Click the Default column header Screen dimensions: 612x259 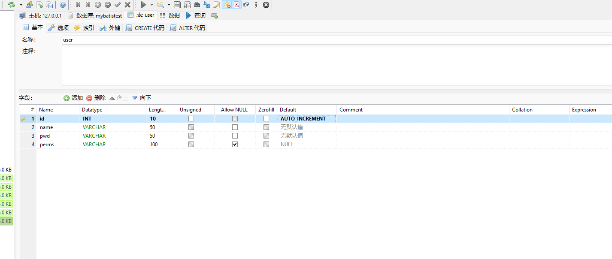pyautogui.click(x=307, y=110)
